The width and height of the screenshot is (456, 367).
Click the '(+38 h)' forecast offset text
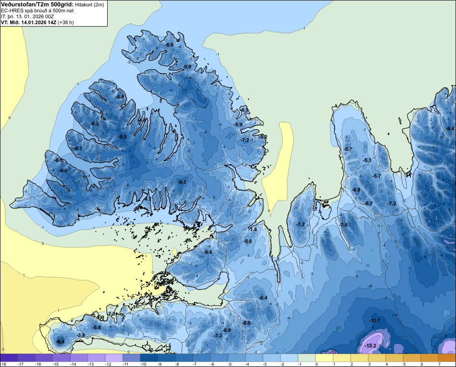click(66, 22)
